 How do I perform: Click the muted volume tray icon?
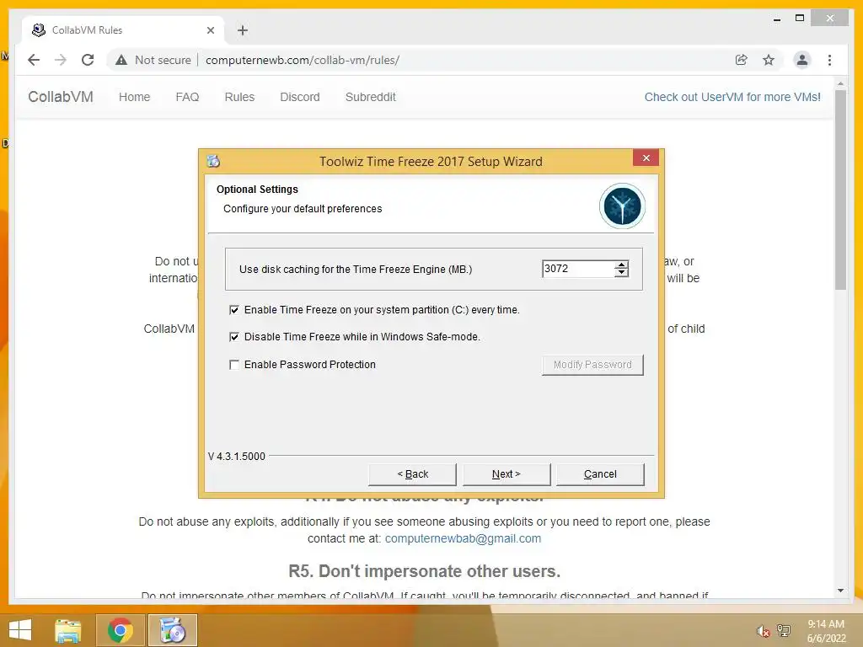click(763, 631)
